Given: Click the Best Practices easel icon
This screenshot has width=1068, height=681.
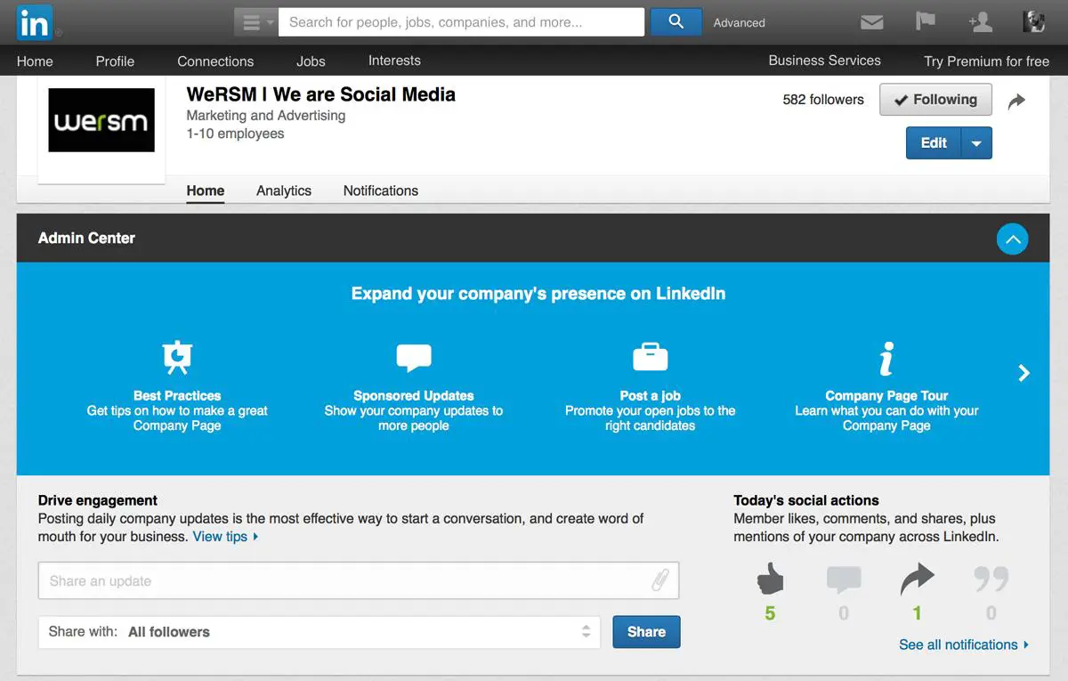Looking at the screenshot, I should (x=177, y=357).
